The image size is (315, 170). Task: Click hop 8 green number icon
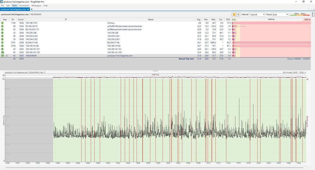(2, 46)
